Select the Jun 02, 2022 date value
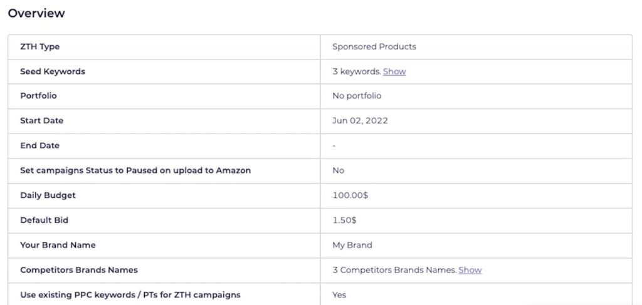This screenshot has width=642, height=305. [x=360, y=121]
